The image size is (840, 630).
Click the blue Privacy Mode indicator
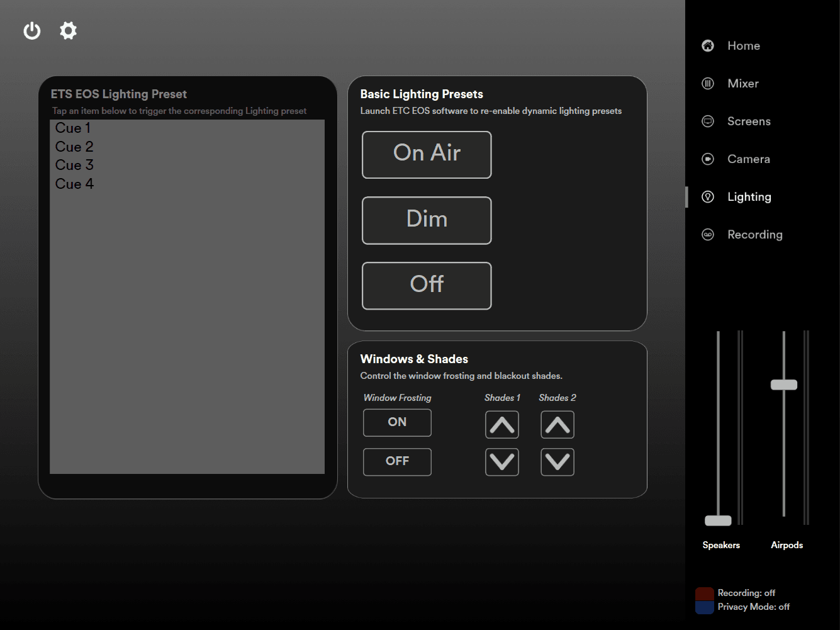705,607
